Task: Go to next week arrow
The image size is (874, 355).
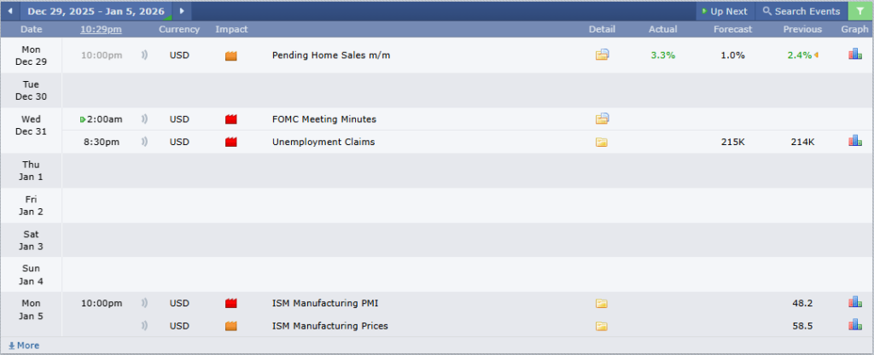Action: pyautogui.click(x=182, y=11)
